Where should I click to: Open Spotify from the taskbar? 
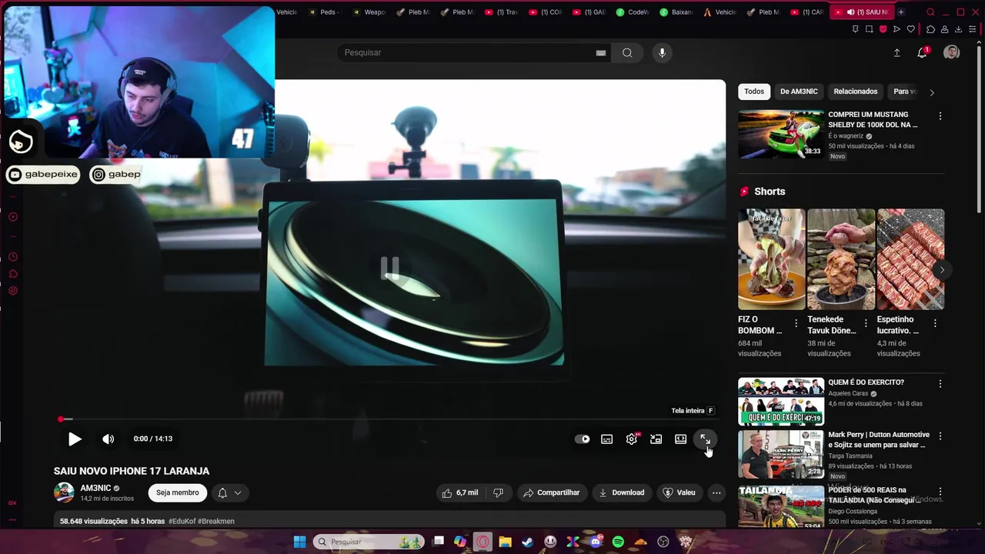pos(618,542)
